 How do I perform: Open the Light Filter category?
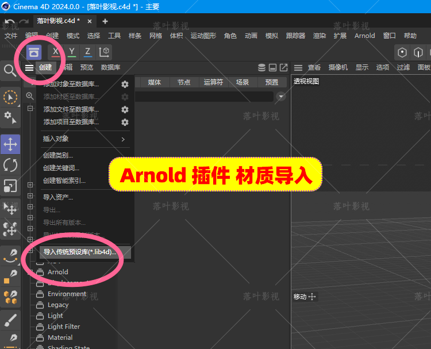tap(64, 327)
